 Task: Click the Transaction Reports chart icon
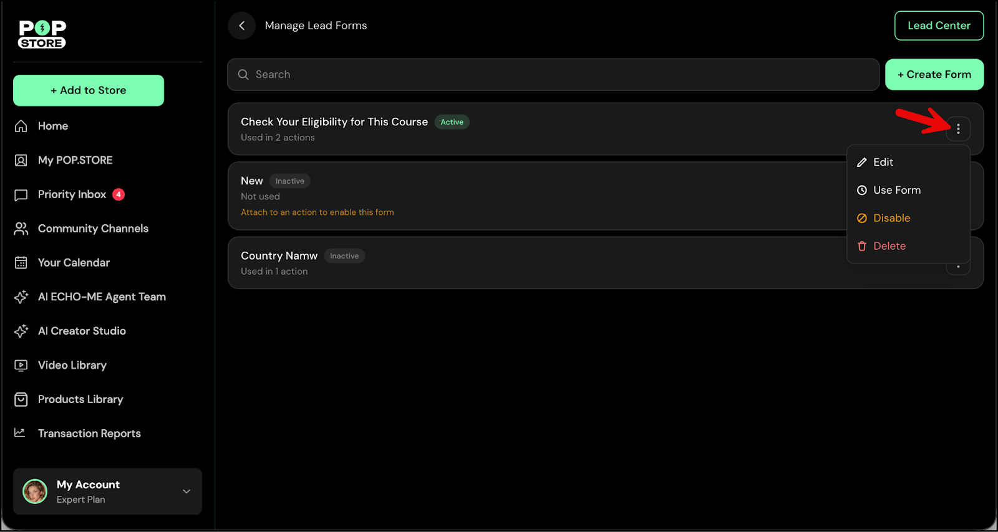20,433
